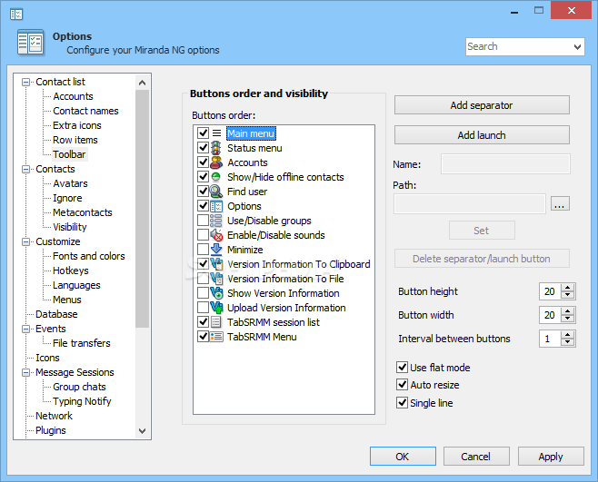Collapse the Events tree node
This screenshot has width=598, height=482.
[x=25, y=329]
